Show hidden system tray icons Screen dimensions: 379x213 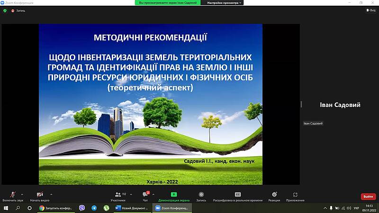click(325, 208)
